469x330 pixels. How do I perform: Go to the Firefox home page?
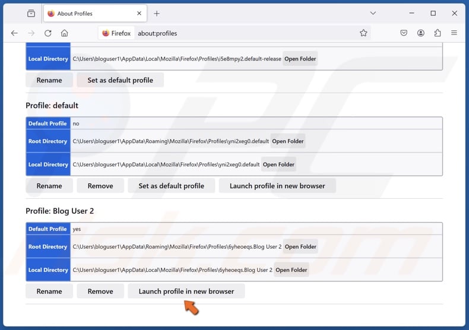tap(65, 33)
